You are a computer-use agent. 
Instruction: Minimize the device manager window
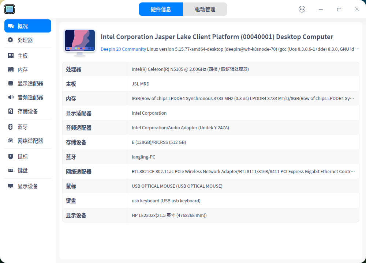[321, 9]
